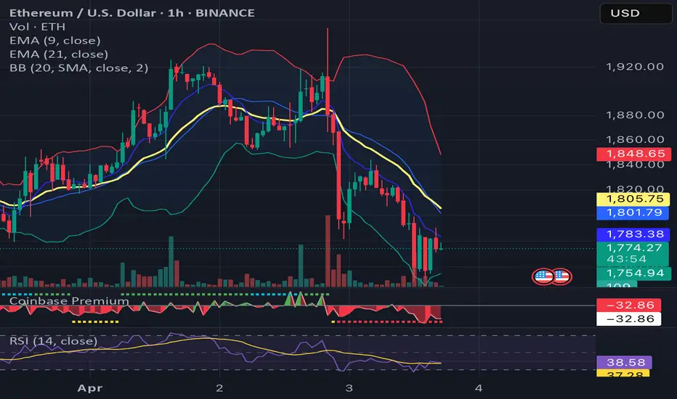This screenshot has width=677, height=399.
Task: Click the white -32.86 Coinbase Premium value
Action: 628,318
